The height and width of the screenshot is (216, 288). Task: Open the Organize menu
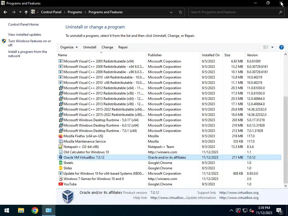click(69, 47)
